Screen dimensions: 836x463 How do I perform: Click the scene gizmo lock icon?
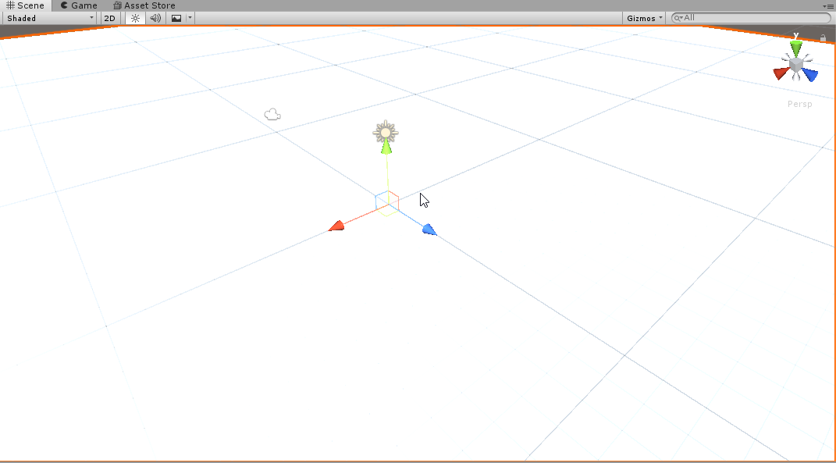click(824, 38)
